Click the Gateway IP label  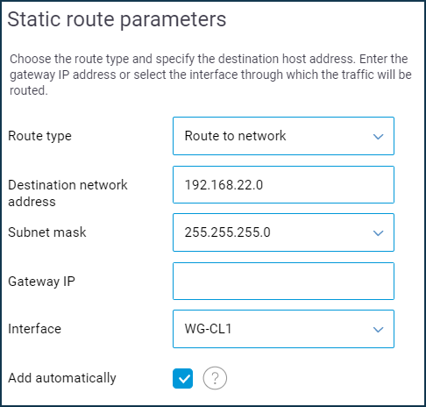click(x=41, y=282)
